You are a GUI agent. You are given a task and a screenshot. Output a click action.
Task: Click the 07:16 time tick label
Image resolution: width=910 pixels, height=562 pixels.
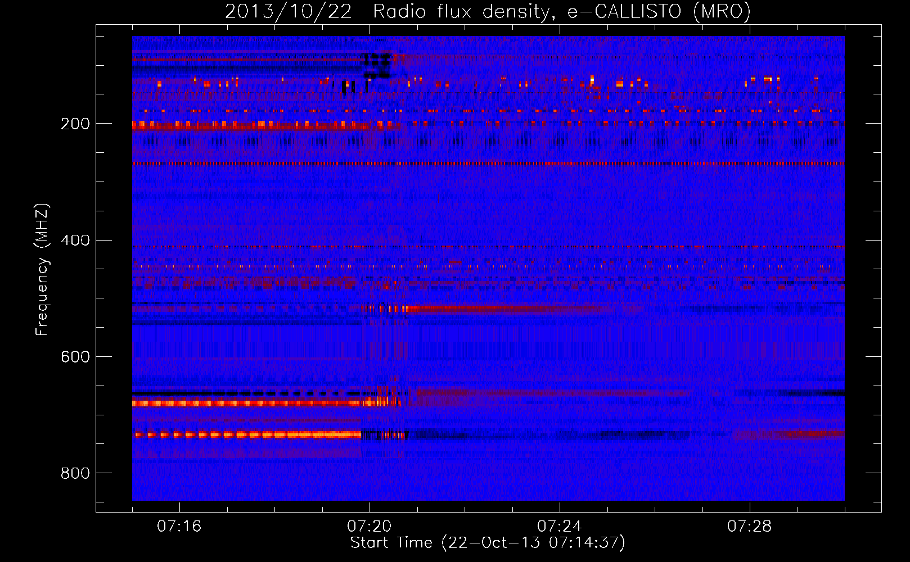[179, 526]
